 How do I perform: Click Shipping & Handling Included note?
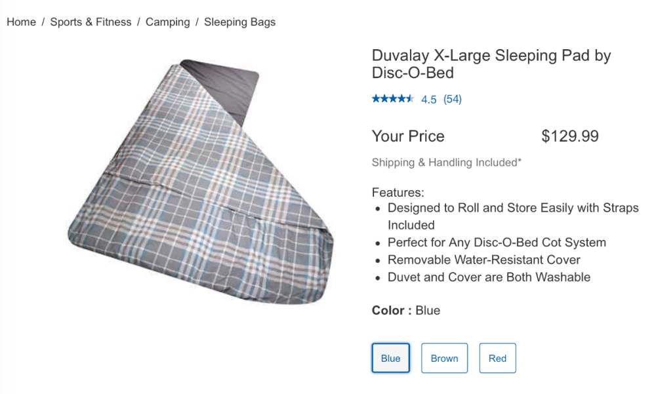pyautogui.click(x=446, y=163)
